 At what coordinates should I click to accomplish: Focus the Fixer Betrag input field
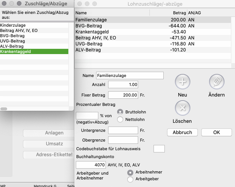pos(123,95)
